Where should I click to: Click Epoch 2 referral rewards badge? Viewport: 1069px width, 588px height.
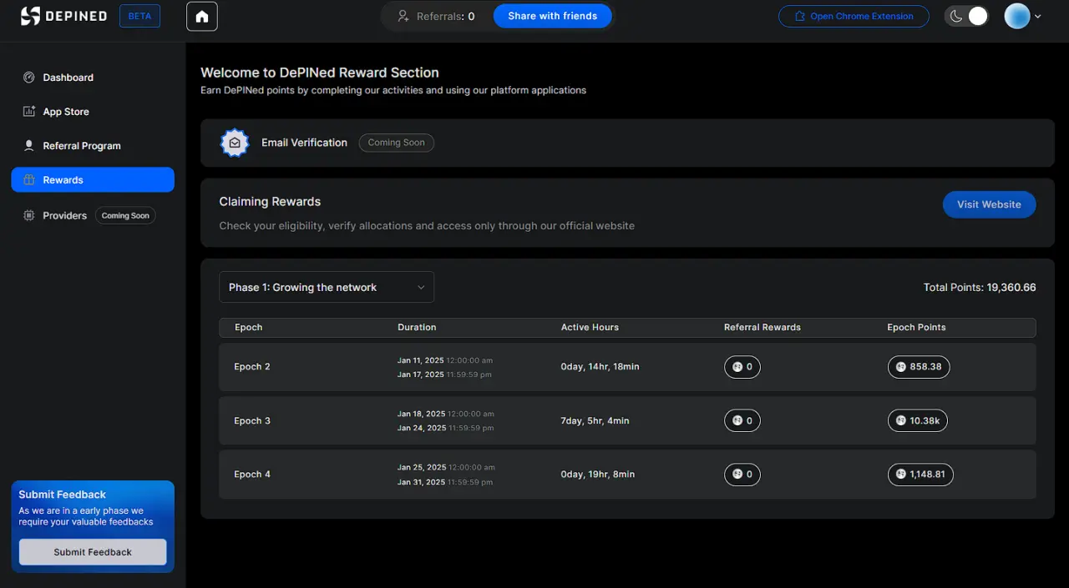click(742, 367)
